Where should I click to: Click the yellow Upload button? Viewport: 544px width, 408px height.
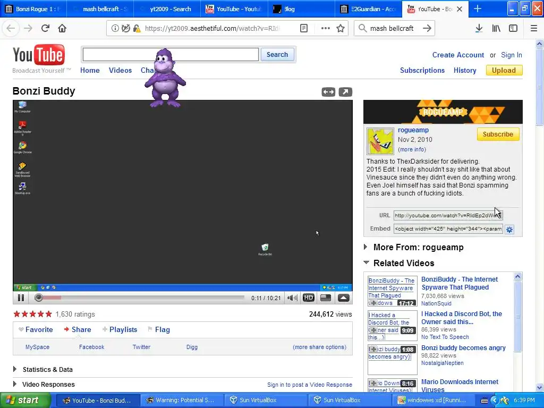[504, 71]
